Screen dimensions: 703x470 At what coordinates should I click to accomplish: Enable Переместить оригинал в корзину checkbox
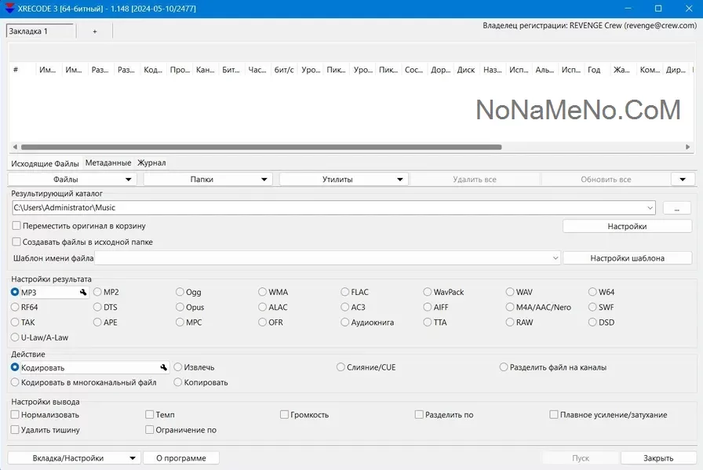(x=16, y=226)
